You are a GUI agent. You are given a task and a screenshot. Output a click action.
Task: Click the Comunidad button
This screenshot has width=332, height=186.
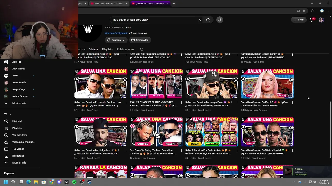coord(140,40)
